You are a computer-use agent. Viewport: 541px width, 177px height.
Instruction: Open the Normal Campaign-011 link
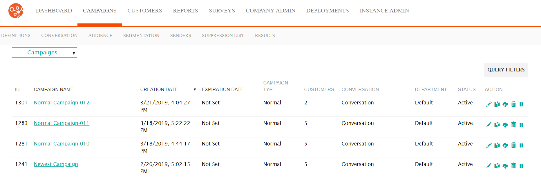(x=61, y=123)
